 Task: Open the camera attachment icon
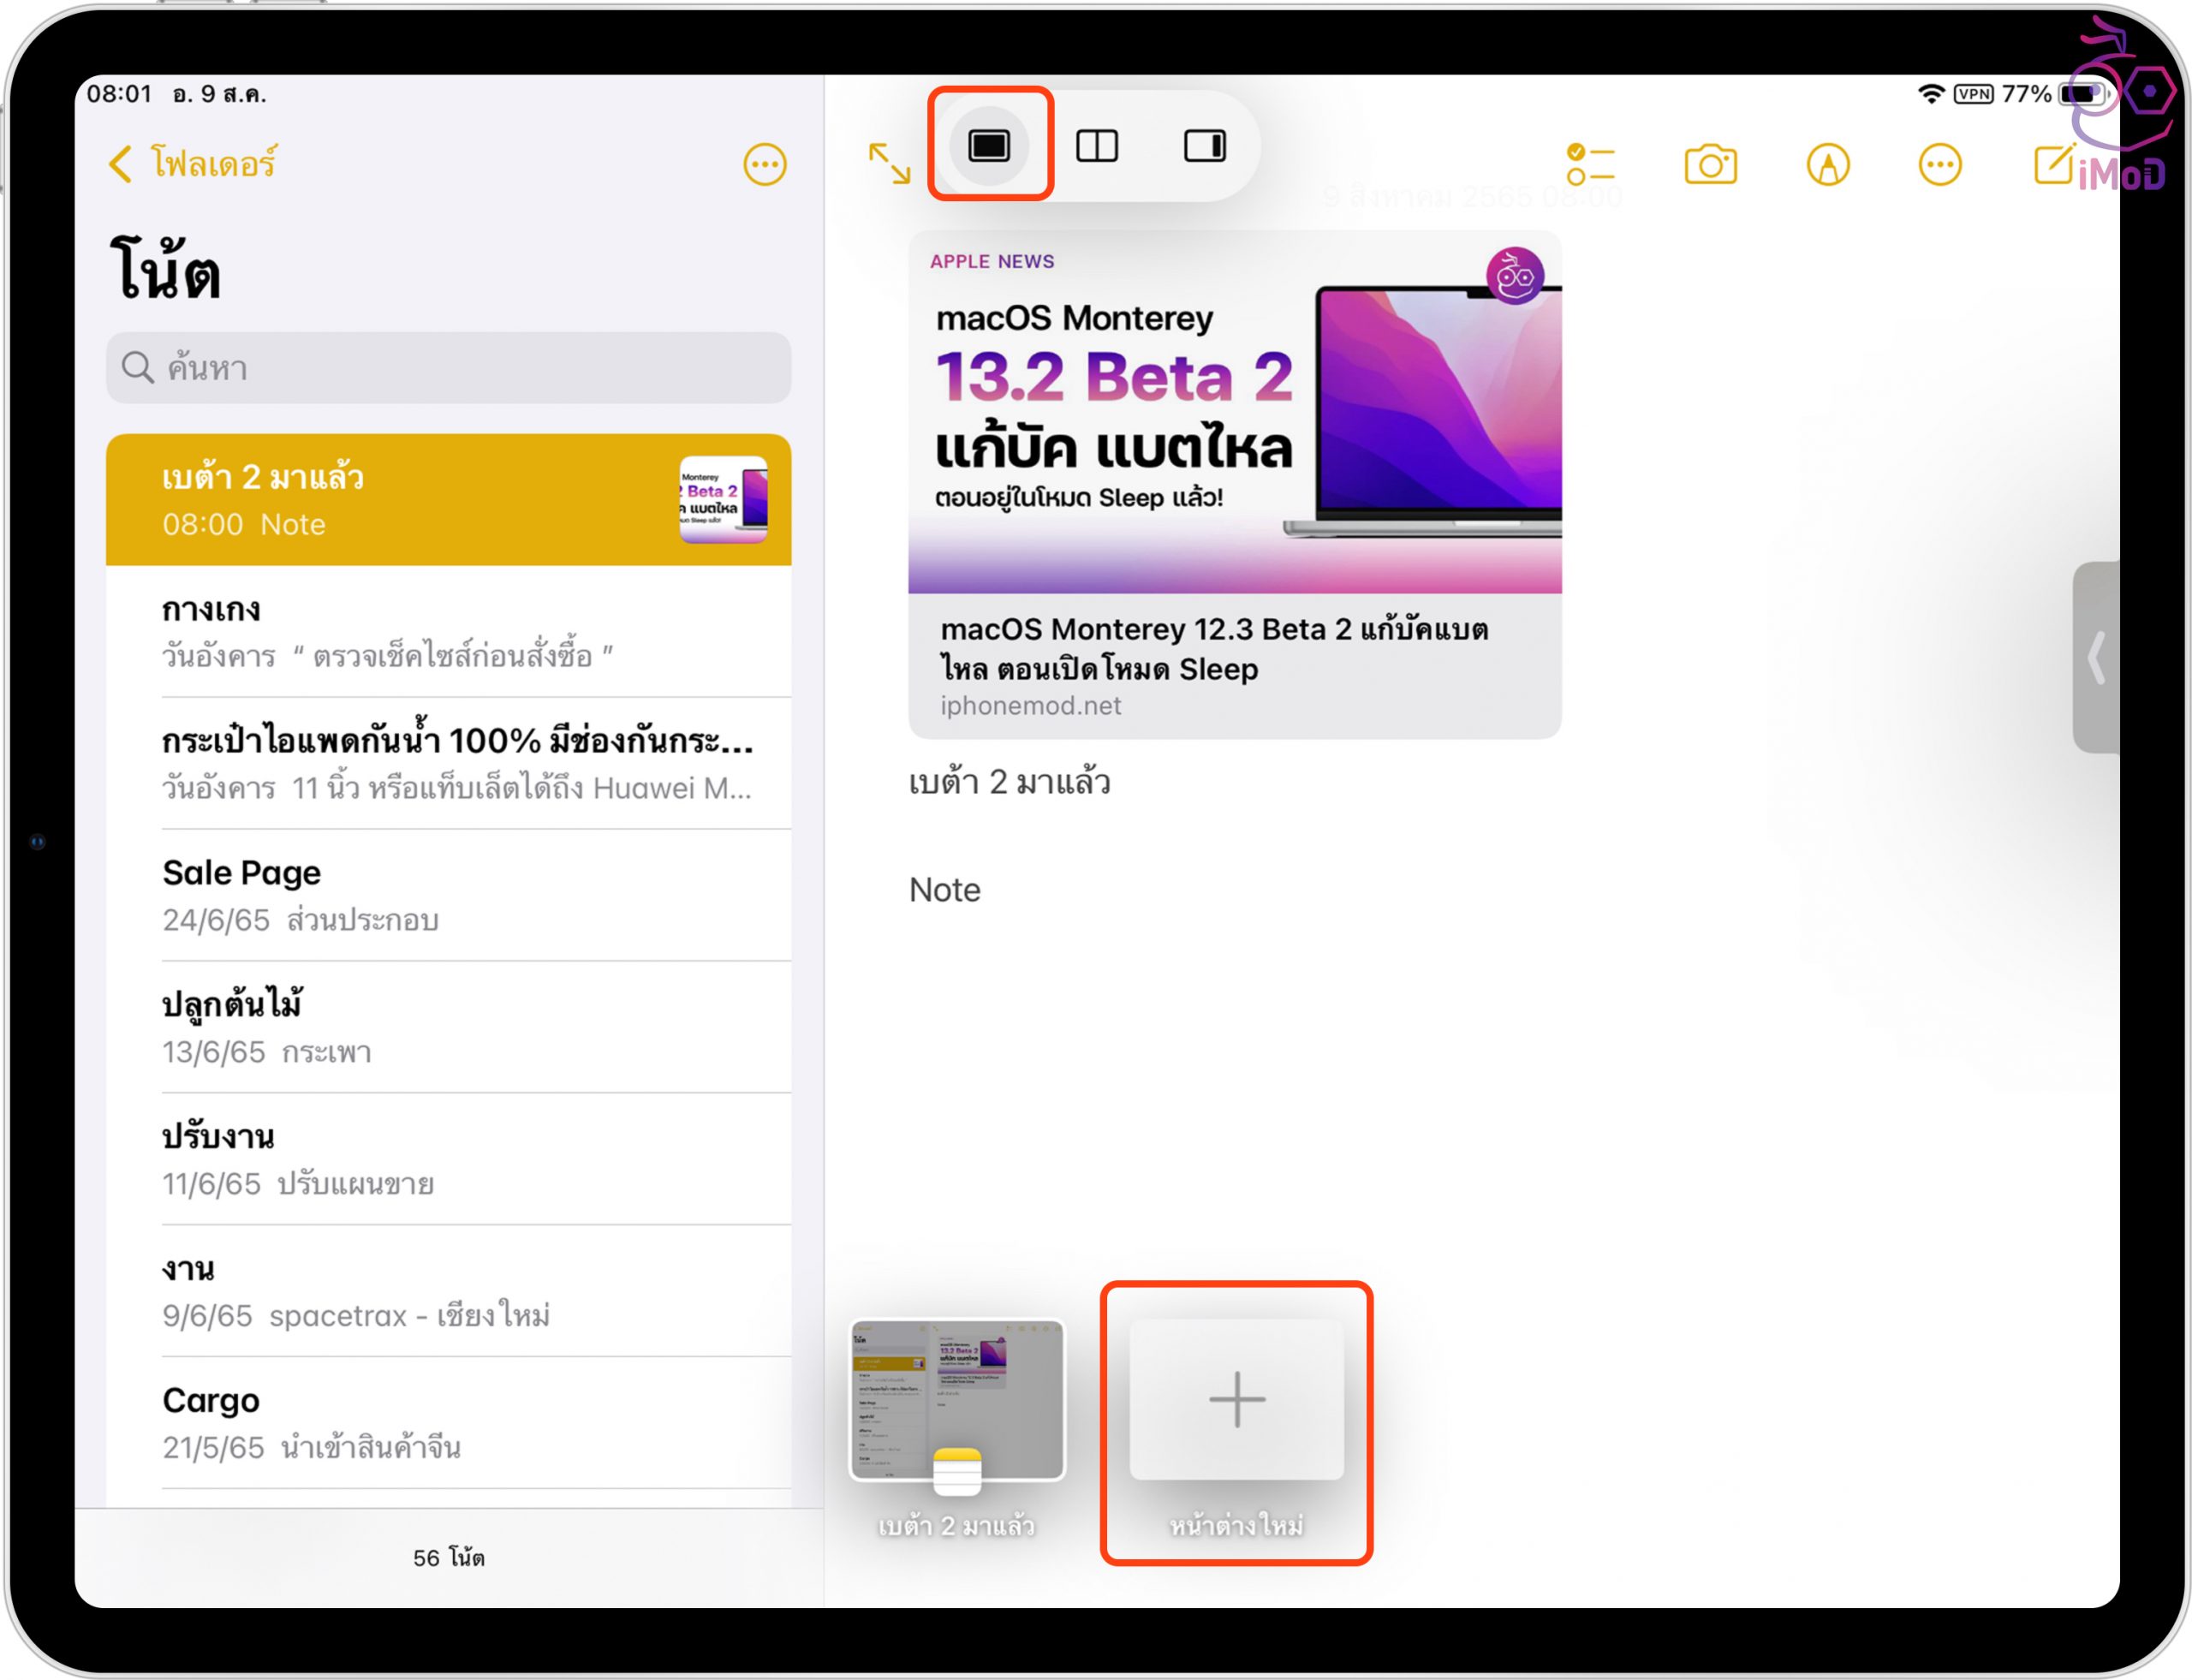(x=1710, y=165)
